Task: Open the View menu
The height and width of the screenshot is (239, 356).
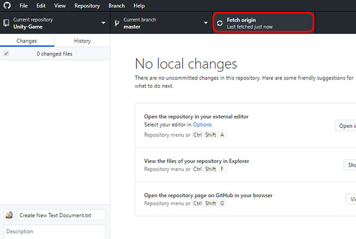Action: (60, 6)
